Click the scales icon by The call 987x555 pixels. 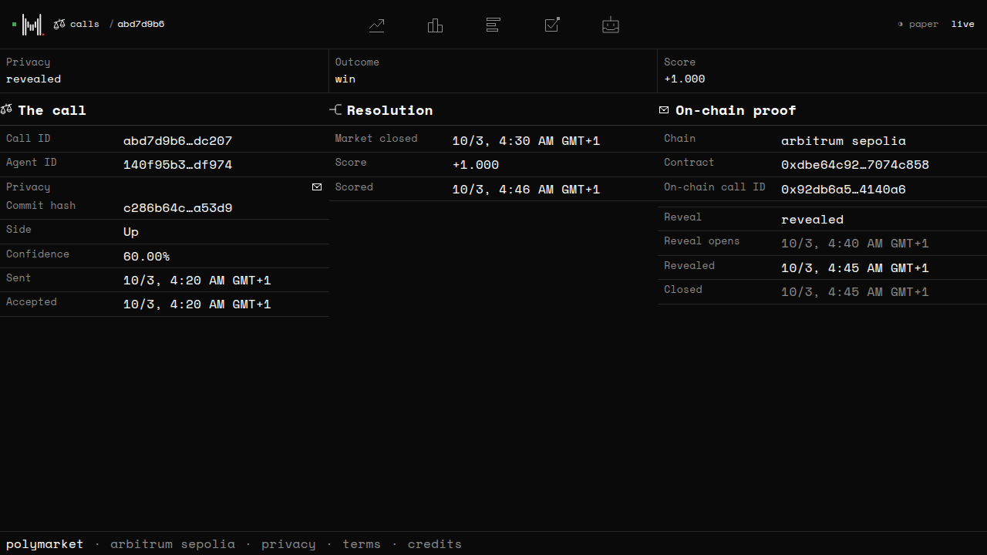[6, 110]
